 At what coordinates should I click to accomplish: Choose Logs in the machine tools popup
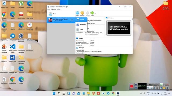click(x=81, y=29)
